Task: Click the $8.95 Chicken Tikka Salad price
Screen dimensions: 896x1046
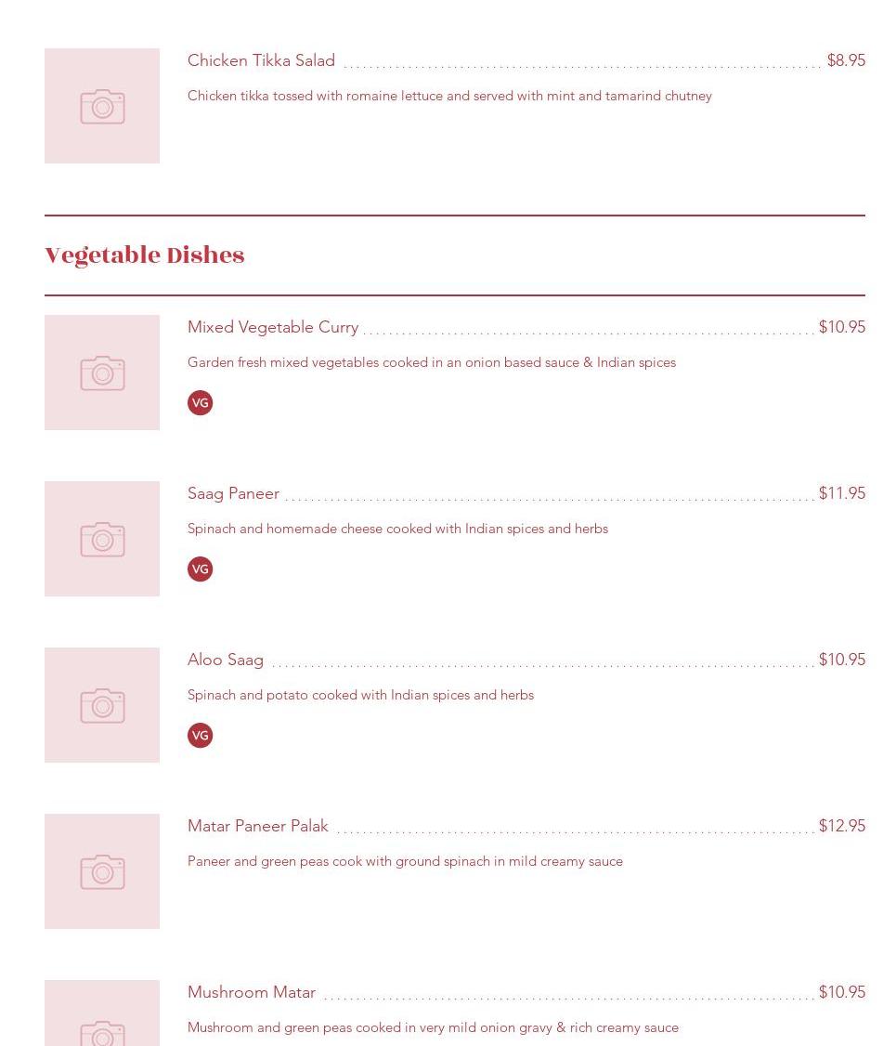Action: click(x=845, y=60)
